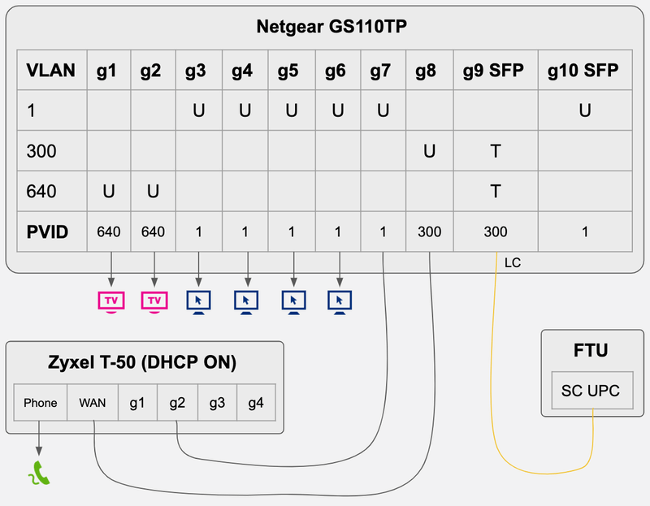This screenshot has height=506, width=650.
Task: Select the VLAN 1 row label
Action: pos(52,110)
